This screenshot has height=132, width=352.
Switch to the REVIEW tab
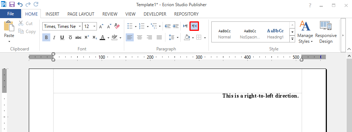pos(110,14)
